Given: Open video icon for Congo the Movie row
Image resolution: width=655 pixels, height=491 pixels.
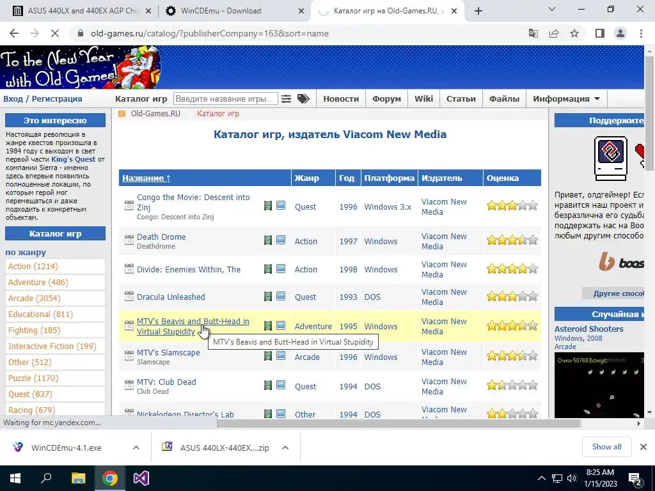Looking at the screenshot, I should 268,205.
